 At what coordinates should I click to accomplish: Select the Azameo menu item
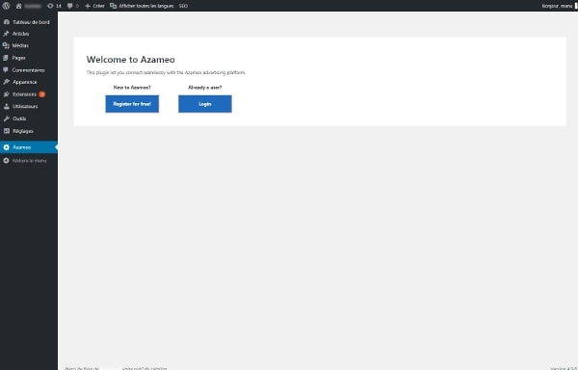(x=29, y=147)
